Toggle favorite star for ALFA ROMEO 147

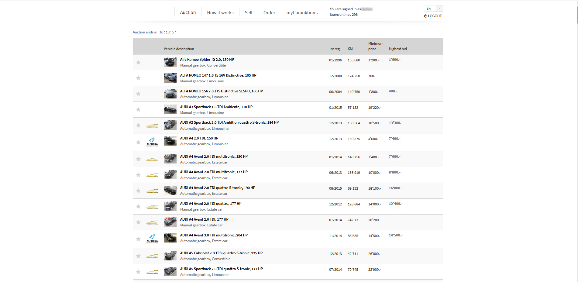tap(138, 78)
